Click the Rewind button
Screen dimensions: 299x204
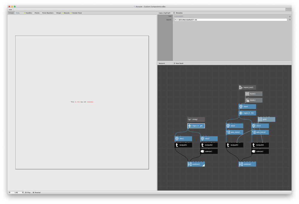tap(36, 193)
